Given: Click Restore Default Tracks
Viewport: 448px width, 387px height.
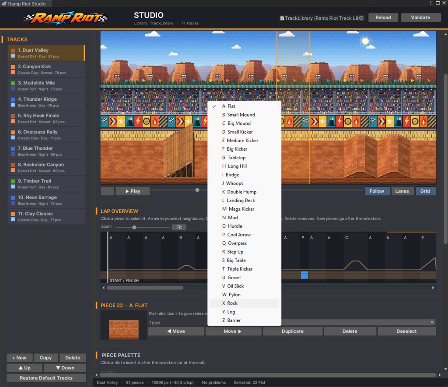Looking at the screenshot, I should [x=46, y=378].
